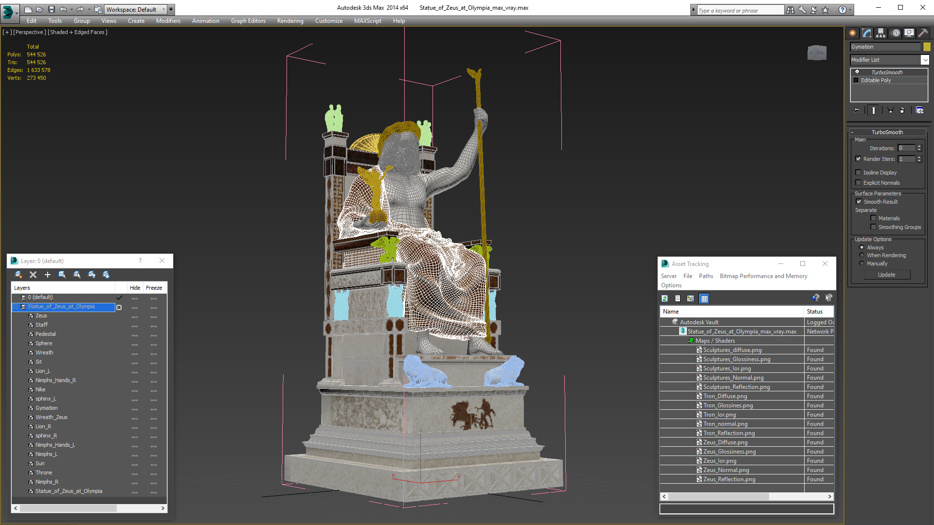Click Configure Modifier Sets icon

click(x=919, y=110)
